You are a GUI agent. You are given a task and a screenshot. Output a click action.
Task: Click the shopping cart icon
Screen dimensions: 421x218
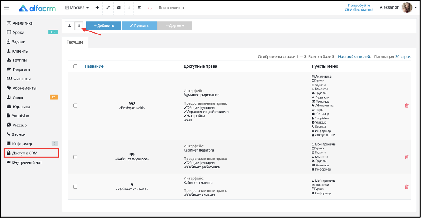pyautogui.click(x=139, y=8)
